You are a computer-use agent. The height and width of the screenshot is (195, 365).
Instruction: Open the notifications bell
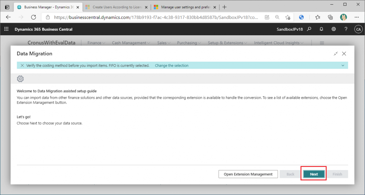[322, 29]
